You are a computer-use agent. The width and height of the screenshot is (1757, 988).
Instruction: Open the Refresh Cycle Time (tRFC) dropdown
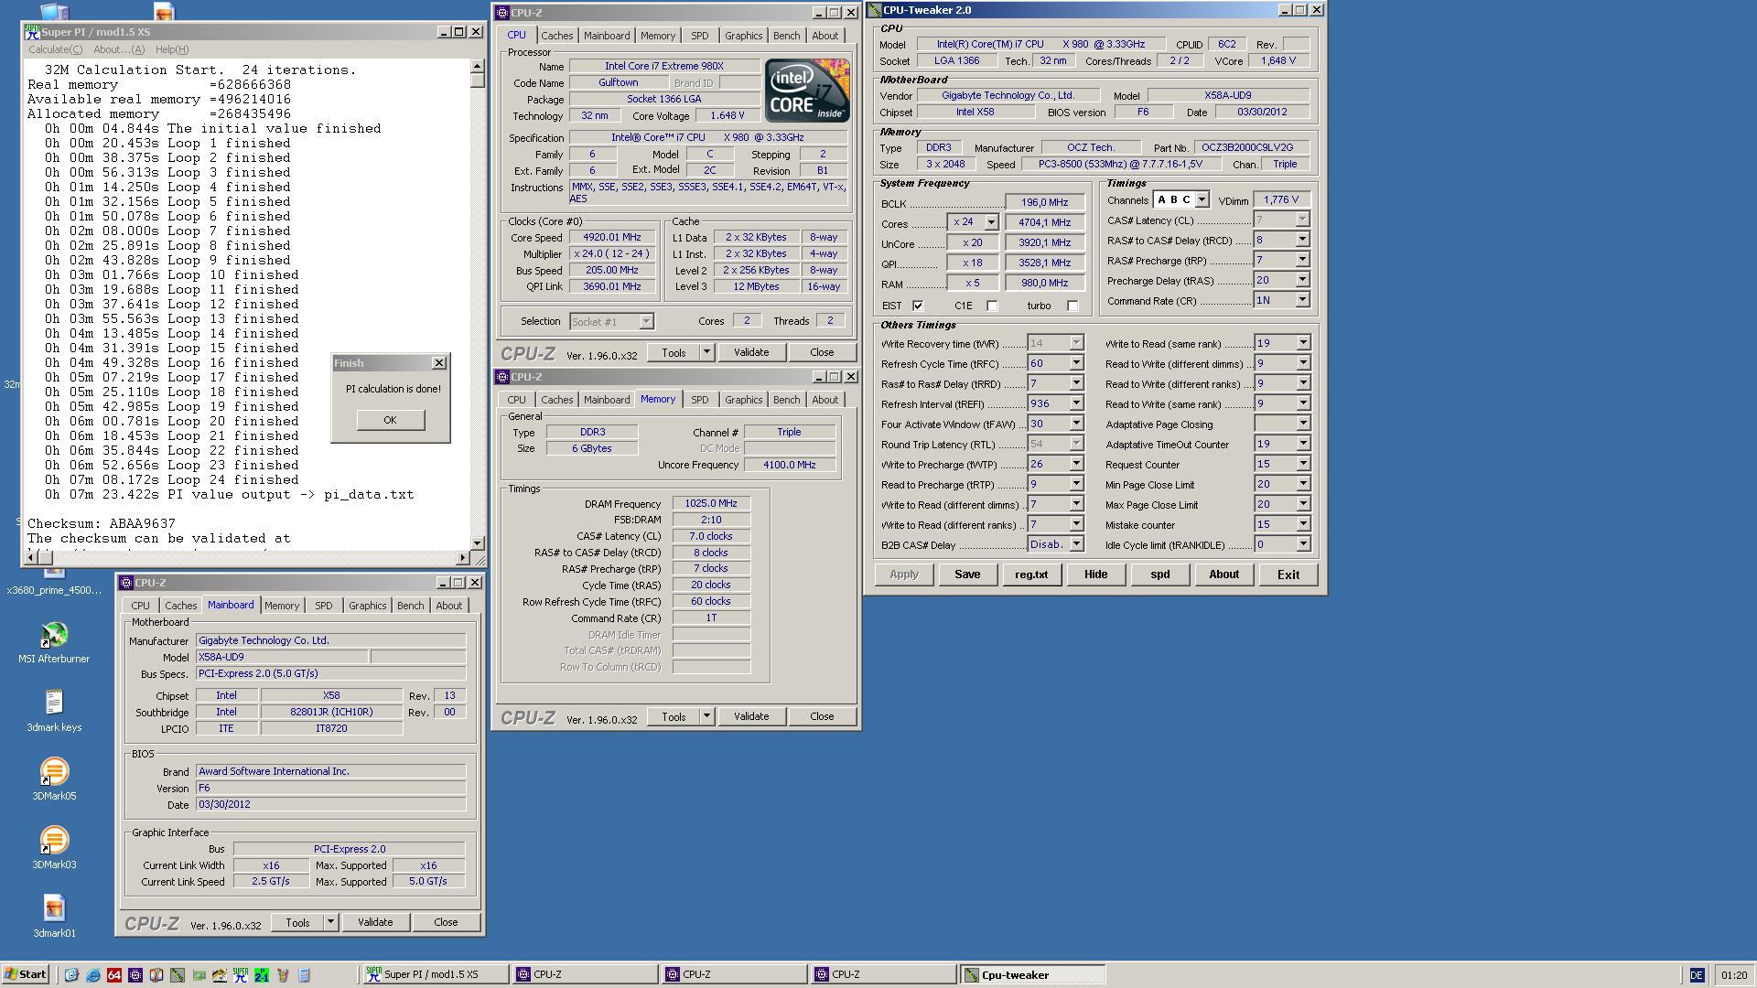(1076, 363)
